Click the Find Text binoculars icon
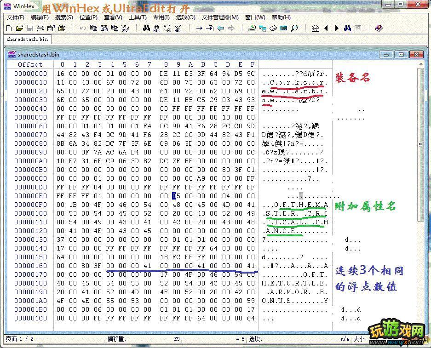The width and height of the screenshot is (431, 348). click(146, 28)
